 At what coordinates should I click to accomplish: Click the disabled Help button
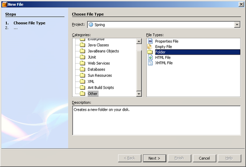pos(229,158)
